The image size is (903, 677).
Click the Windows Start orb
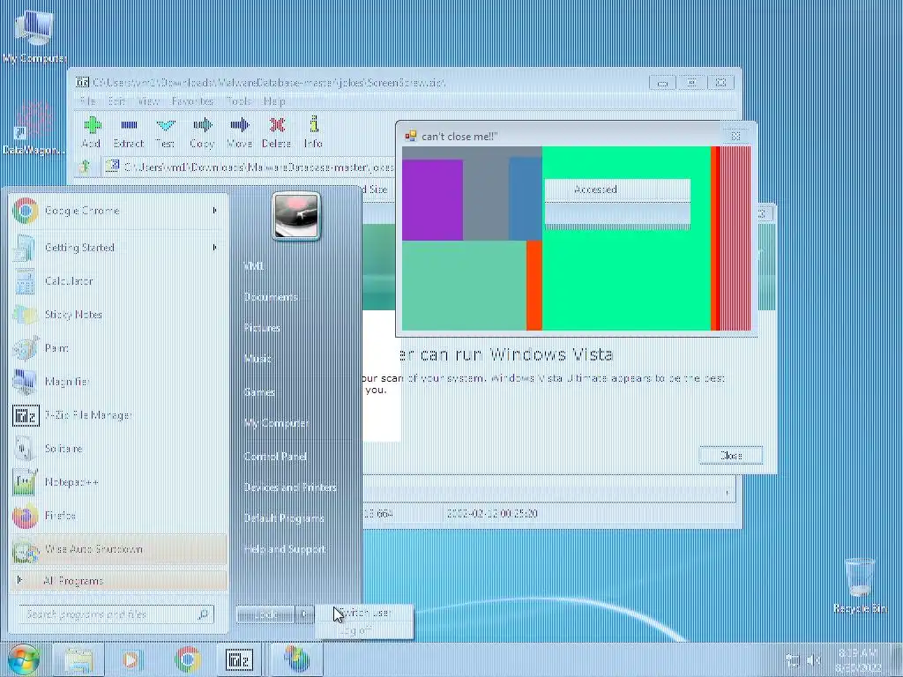[23, 659]
